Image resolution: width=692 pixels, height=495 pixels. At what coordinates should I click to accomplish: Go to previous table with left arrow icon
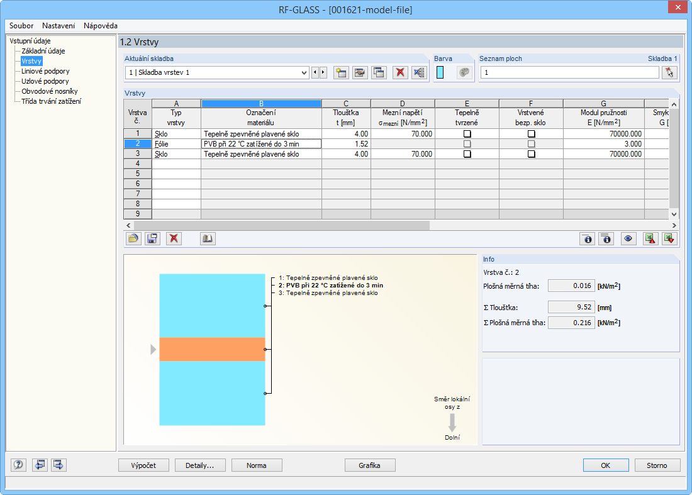(x=40, y=465)
